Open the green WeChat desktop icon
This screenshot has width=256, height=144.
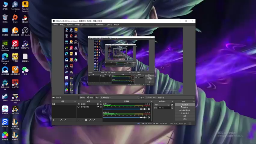pyautogui.click(x=25, y=71)
